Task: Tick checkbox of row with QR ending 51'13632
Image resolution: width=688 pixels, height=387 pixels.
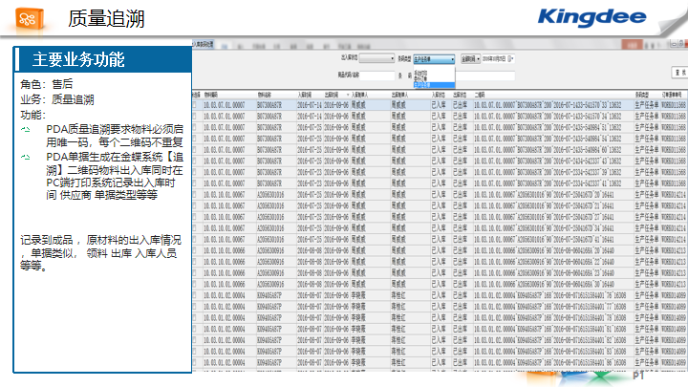Action: click(194, 127)
